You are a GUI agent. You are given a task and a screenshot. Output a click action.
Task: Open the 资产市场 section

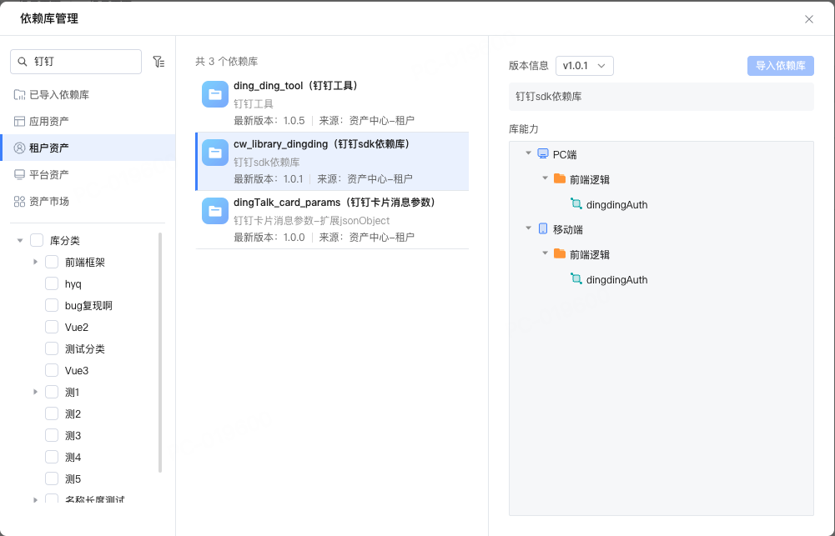48,202
